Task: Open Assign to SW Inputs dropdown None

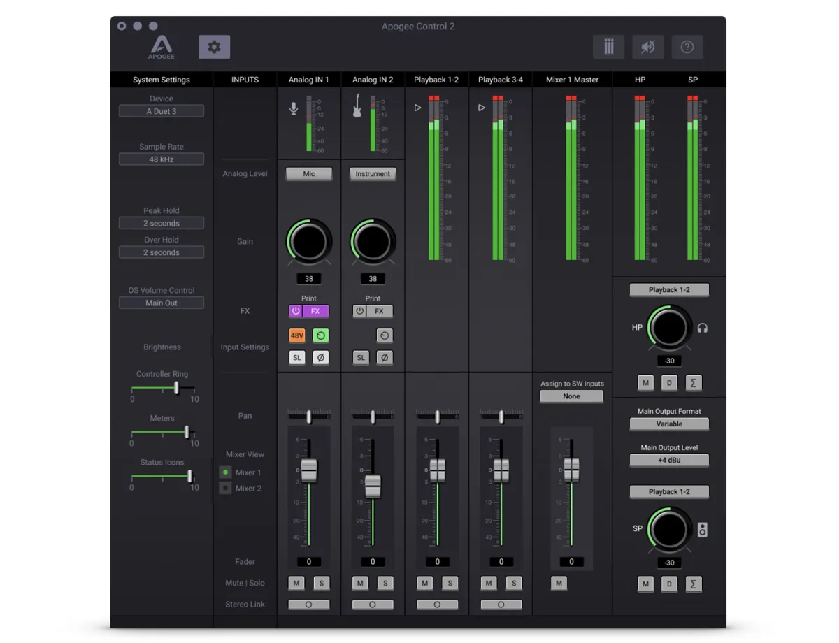Action: 571,396
